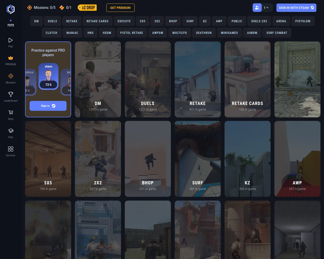
Task: Select the DEATHRUN mode tab
Action: pos(204,33)
